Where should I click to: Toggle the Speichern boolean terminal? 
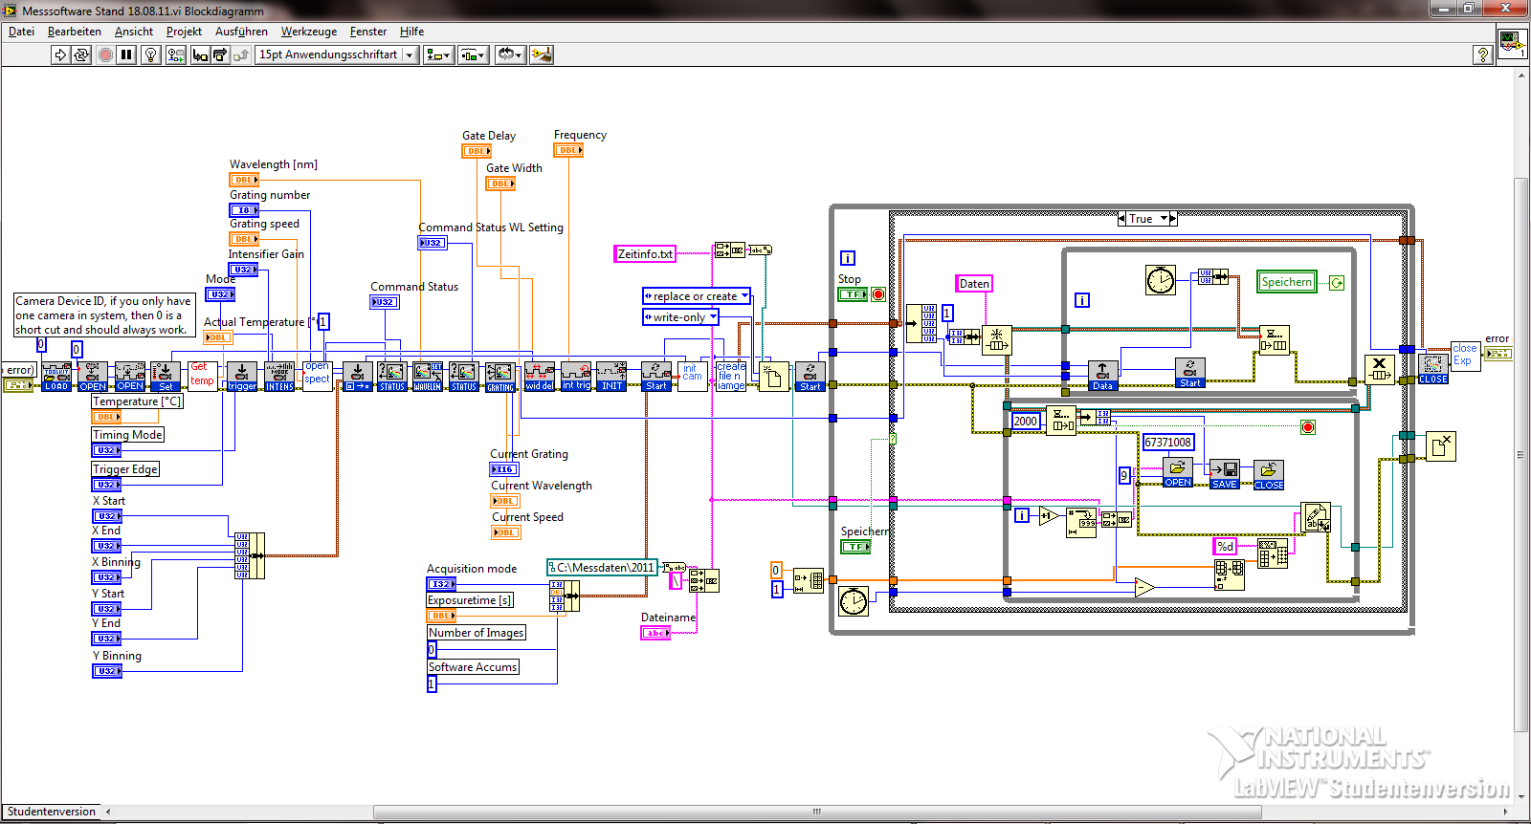pos(855,547)
